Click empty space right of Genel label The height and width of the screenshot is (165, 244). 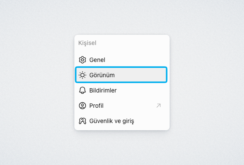coord(135,60)
